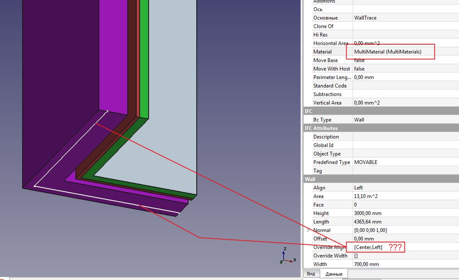Expand the Normal property row
This screenshot has height=280, width=459.
tap(309, 230)
